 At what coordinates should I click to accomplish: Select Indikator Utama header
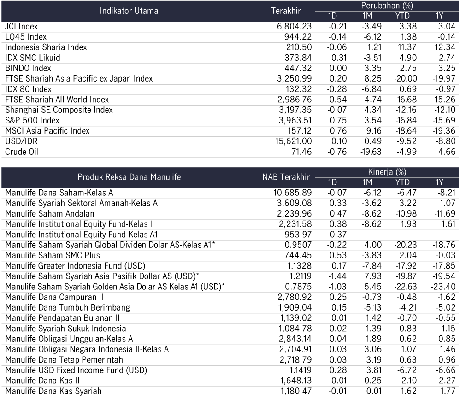(129, 11)
